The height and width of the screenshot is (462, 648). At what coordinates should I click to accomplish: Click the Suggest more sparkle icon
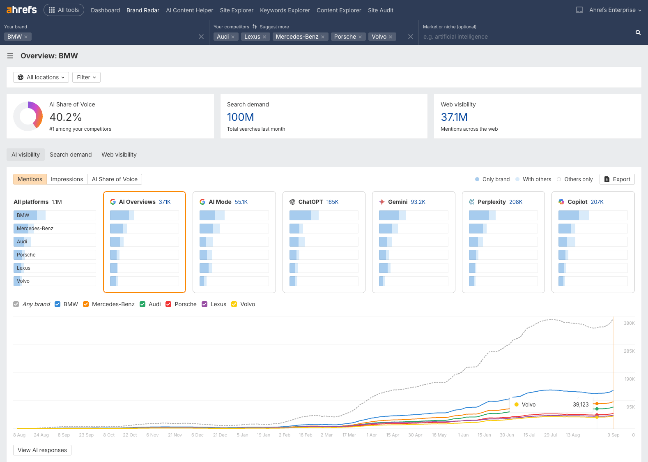tap(255, 27)
